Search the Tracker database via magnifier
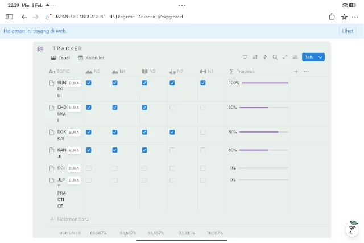 point(275,57)
